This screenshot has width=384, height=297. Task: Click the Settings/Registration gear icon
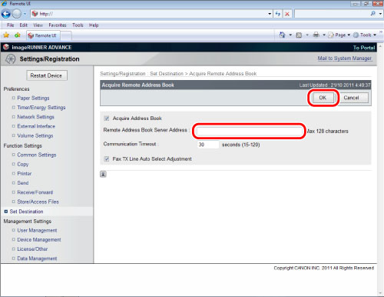click(11, 59)
